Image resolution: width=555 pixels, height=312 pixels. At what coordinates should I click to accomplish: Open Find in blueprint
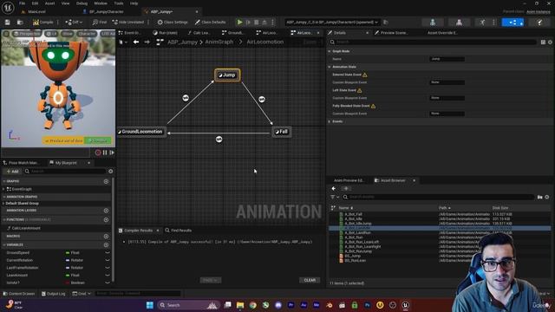(x=100, y=23)
